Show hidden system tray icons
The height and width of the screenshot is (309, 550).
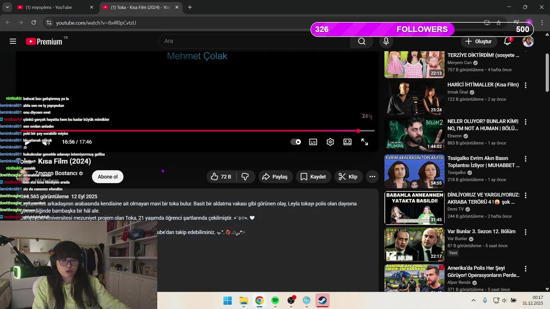coord(474,300)
